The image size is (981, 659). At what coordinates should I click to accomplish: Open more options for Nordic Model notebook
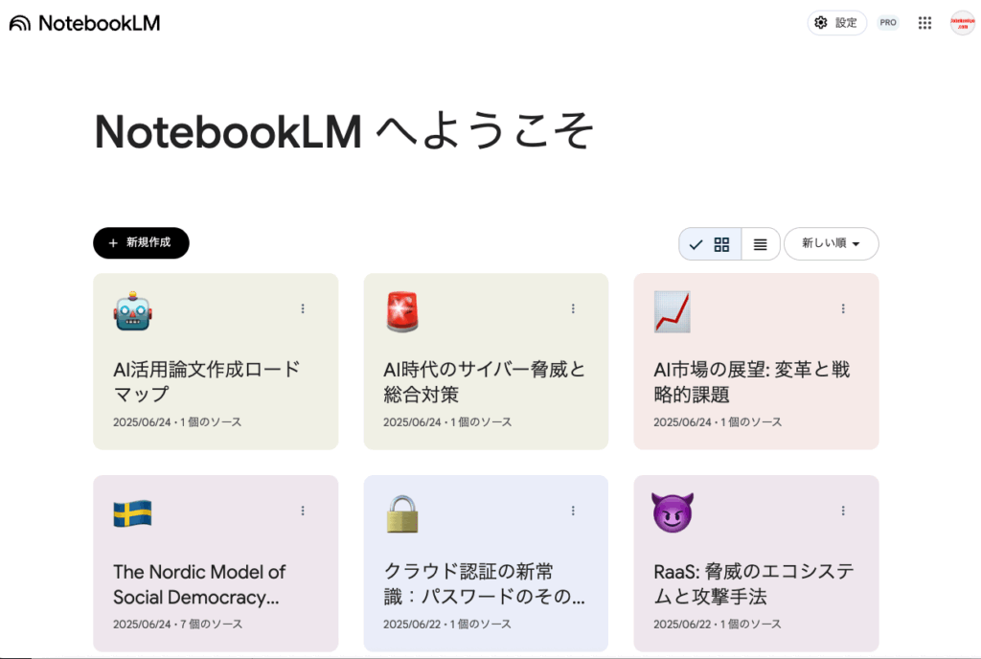[303, 511]
